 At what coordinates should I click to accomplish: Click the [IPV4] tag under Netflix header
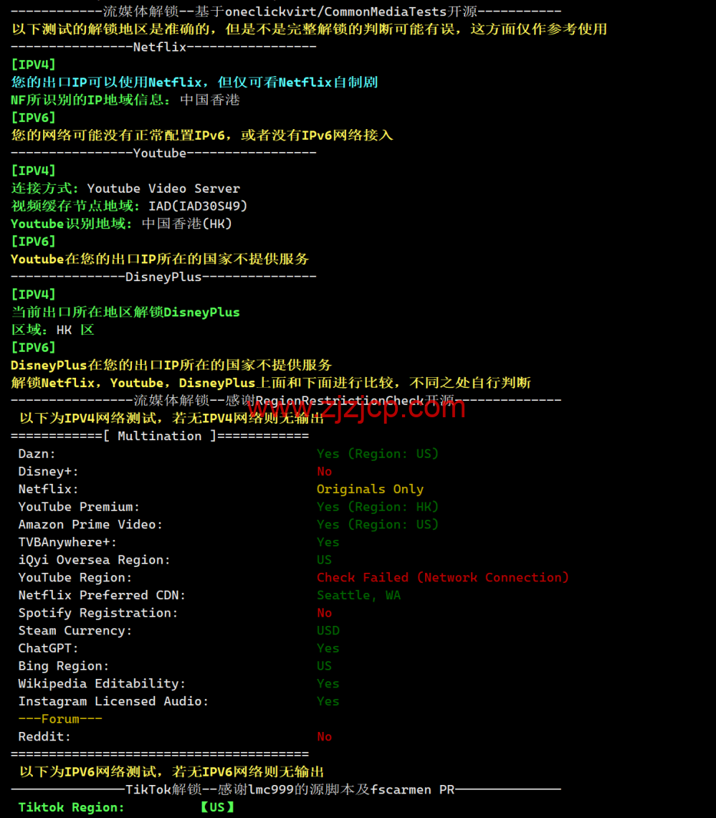[33, 65]
